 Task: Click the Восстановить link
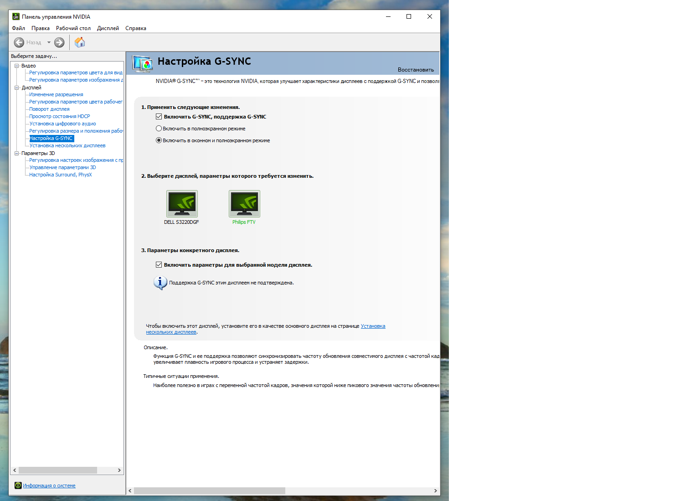(x=416, y=70)
